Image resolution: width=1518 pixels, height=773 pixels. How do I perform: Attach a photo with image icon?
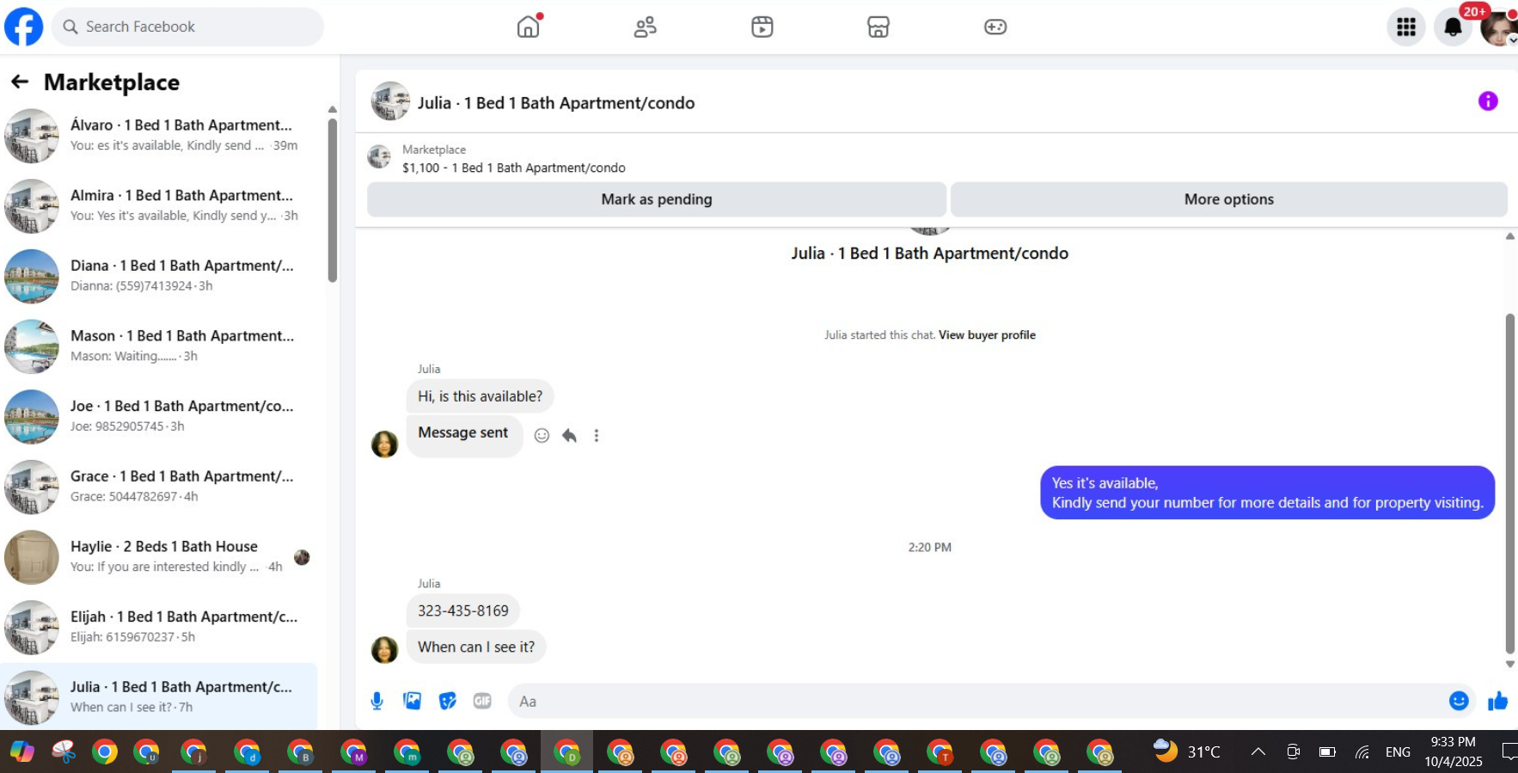pyautogui.click(x=413, y=701)
